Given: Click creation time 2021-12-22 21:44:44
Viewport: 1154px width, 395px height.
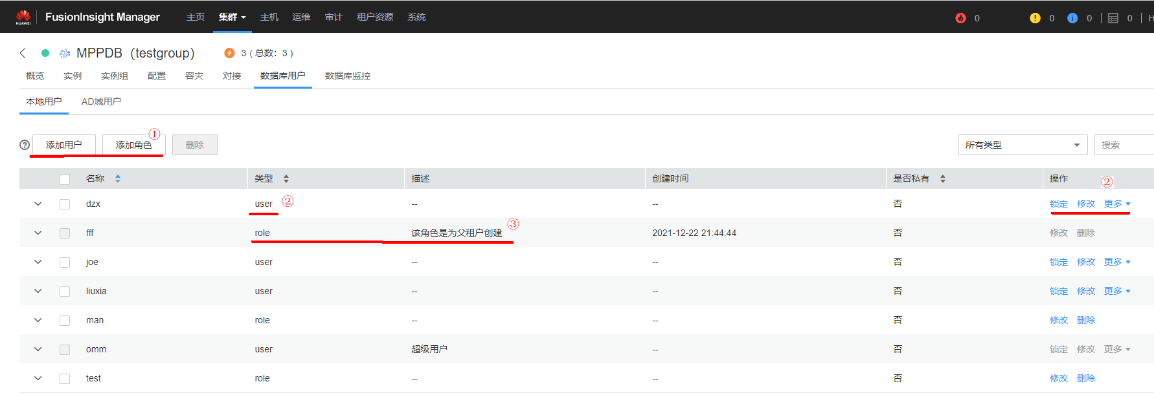Looking at the screenshot, I should (694, 233).
